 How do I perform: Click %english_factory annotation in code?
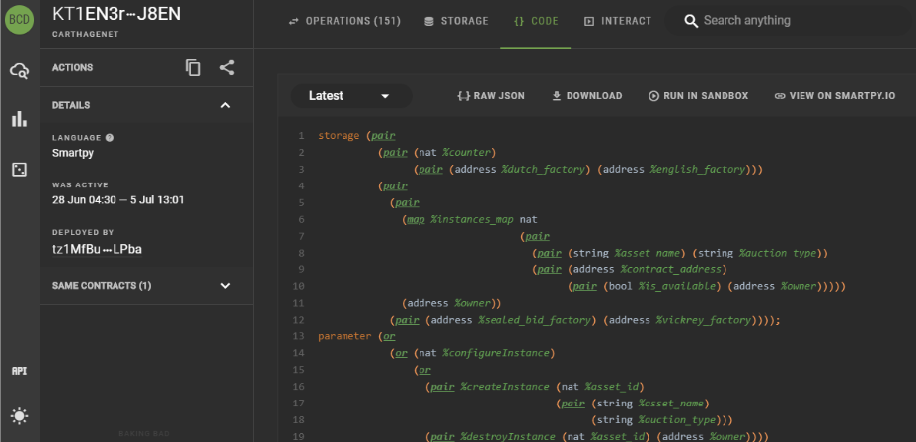(698, 170)
